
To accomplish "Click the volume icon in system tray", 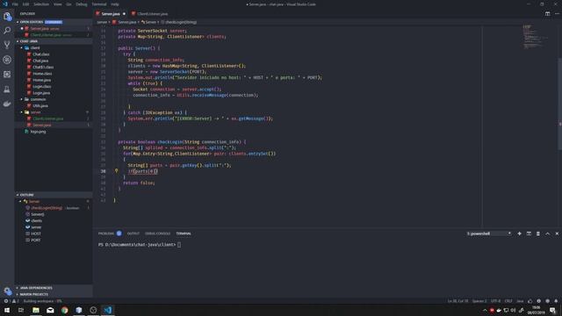I will click(x=513, y=310).
